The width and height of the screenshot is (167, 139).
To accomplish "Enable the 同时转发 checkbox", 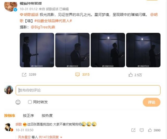I will pyautogui.click(x=30, y=102).
